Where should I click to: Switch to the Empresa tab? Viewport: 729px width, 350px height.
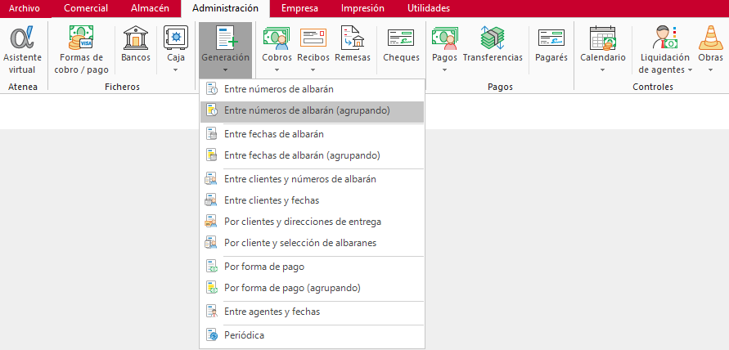(300, 8)
